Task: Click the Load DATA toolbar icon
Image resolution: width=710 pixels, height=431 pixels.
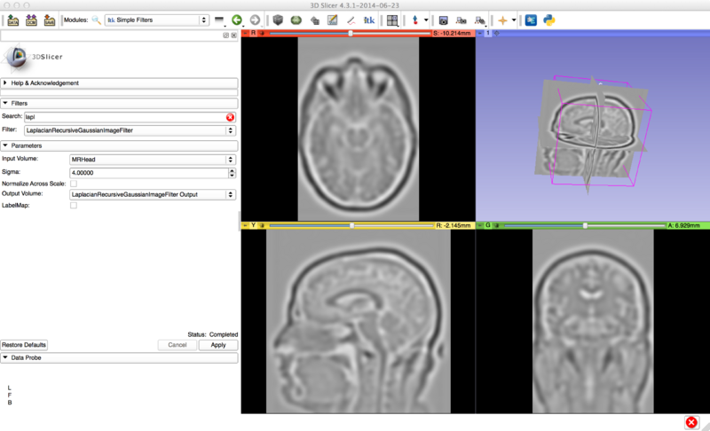Action: (x=12, y=20)
